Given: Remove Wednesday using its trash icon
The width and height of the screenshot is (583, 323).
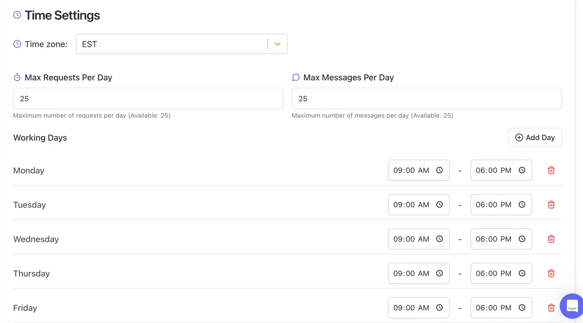Looking at the screenshot, I should pyautogui.click(x=551, y=239).
